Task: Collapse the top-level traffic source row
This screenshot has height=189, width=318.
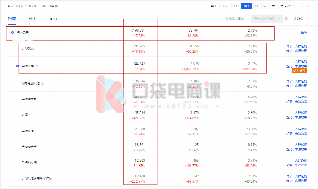Action: (12, 32)
